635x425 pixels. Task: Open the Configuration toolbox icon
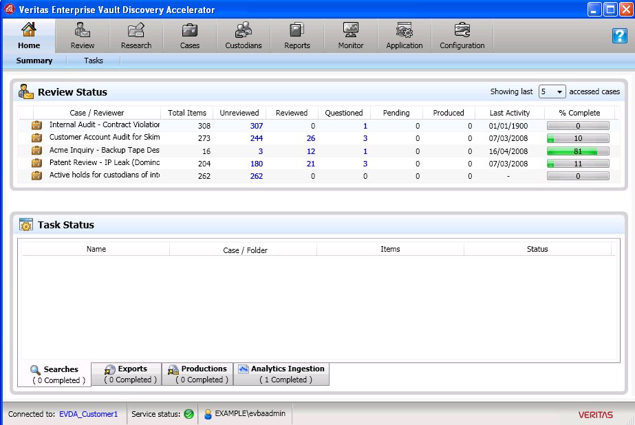pyautogui.click(x=462, y=30)
